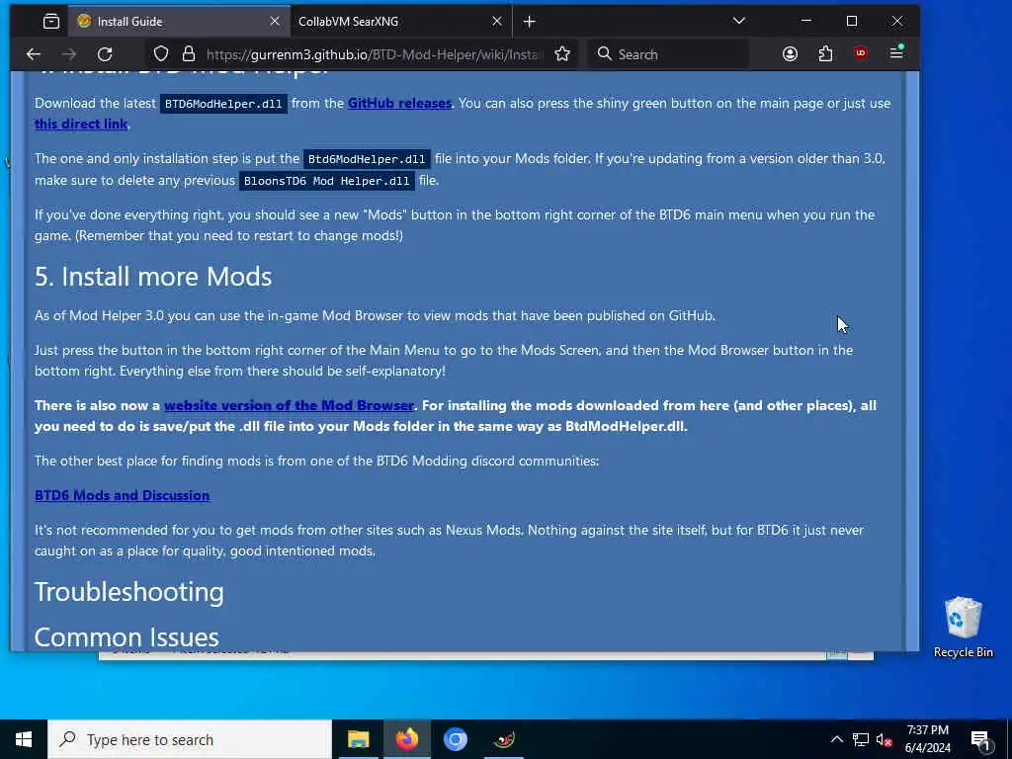Screen dimensions: 1012x759
Task: Open BTD6 Mods and Discussion link
Action: (122, 495)
